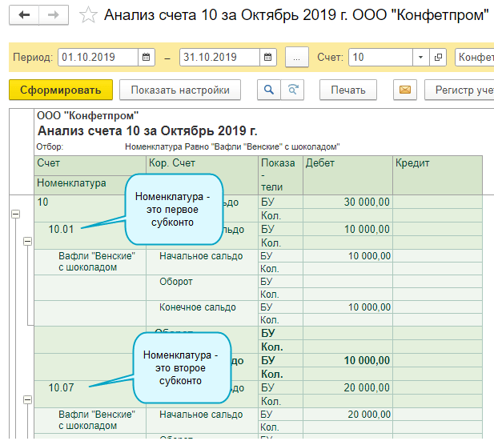This screenshot has height=445, width=494.
Task: Click the end date input field
Action: [x=219, y=58]
